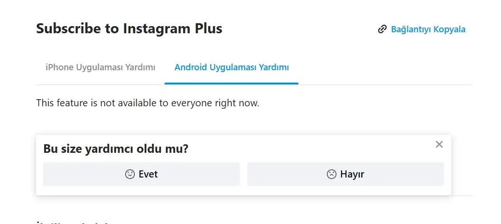Click the blue underline beneath the Android tab
Image resolution: width=501 pixels, height=224 pixels.
pyautogui.click(x=232, y=83)
